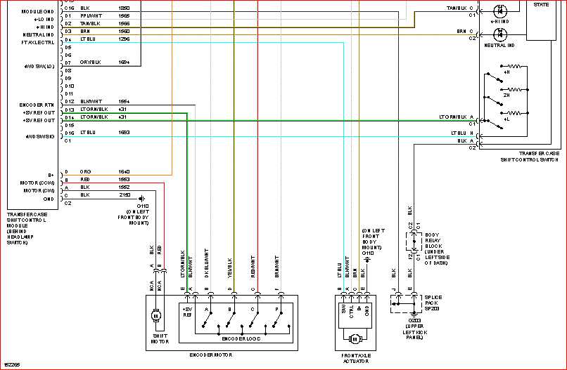Click the shift motor M symbol

157,316
